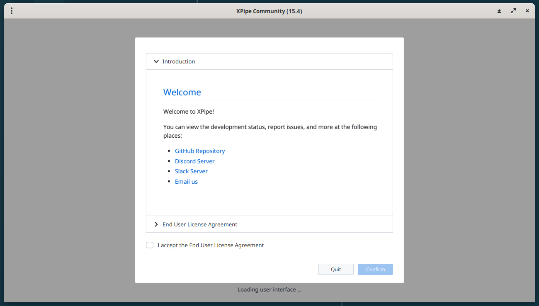This screenshot has width=539, height=306.
Task: Maximize the XPipe Community window
Action: [x=513, y=11]
